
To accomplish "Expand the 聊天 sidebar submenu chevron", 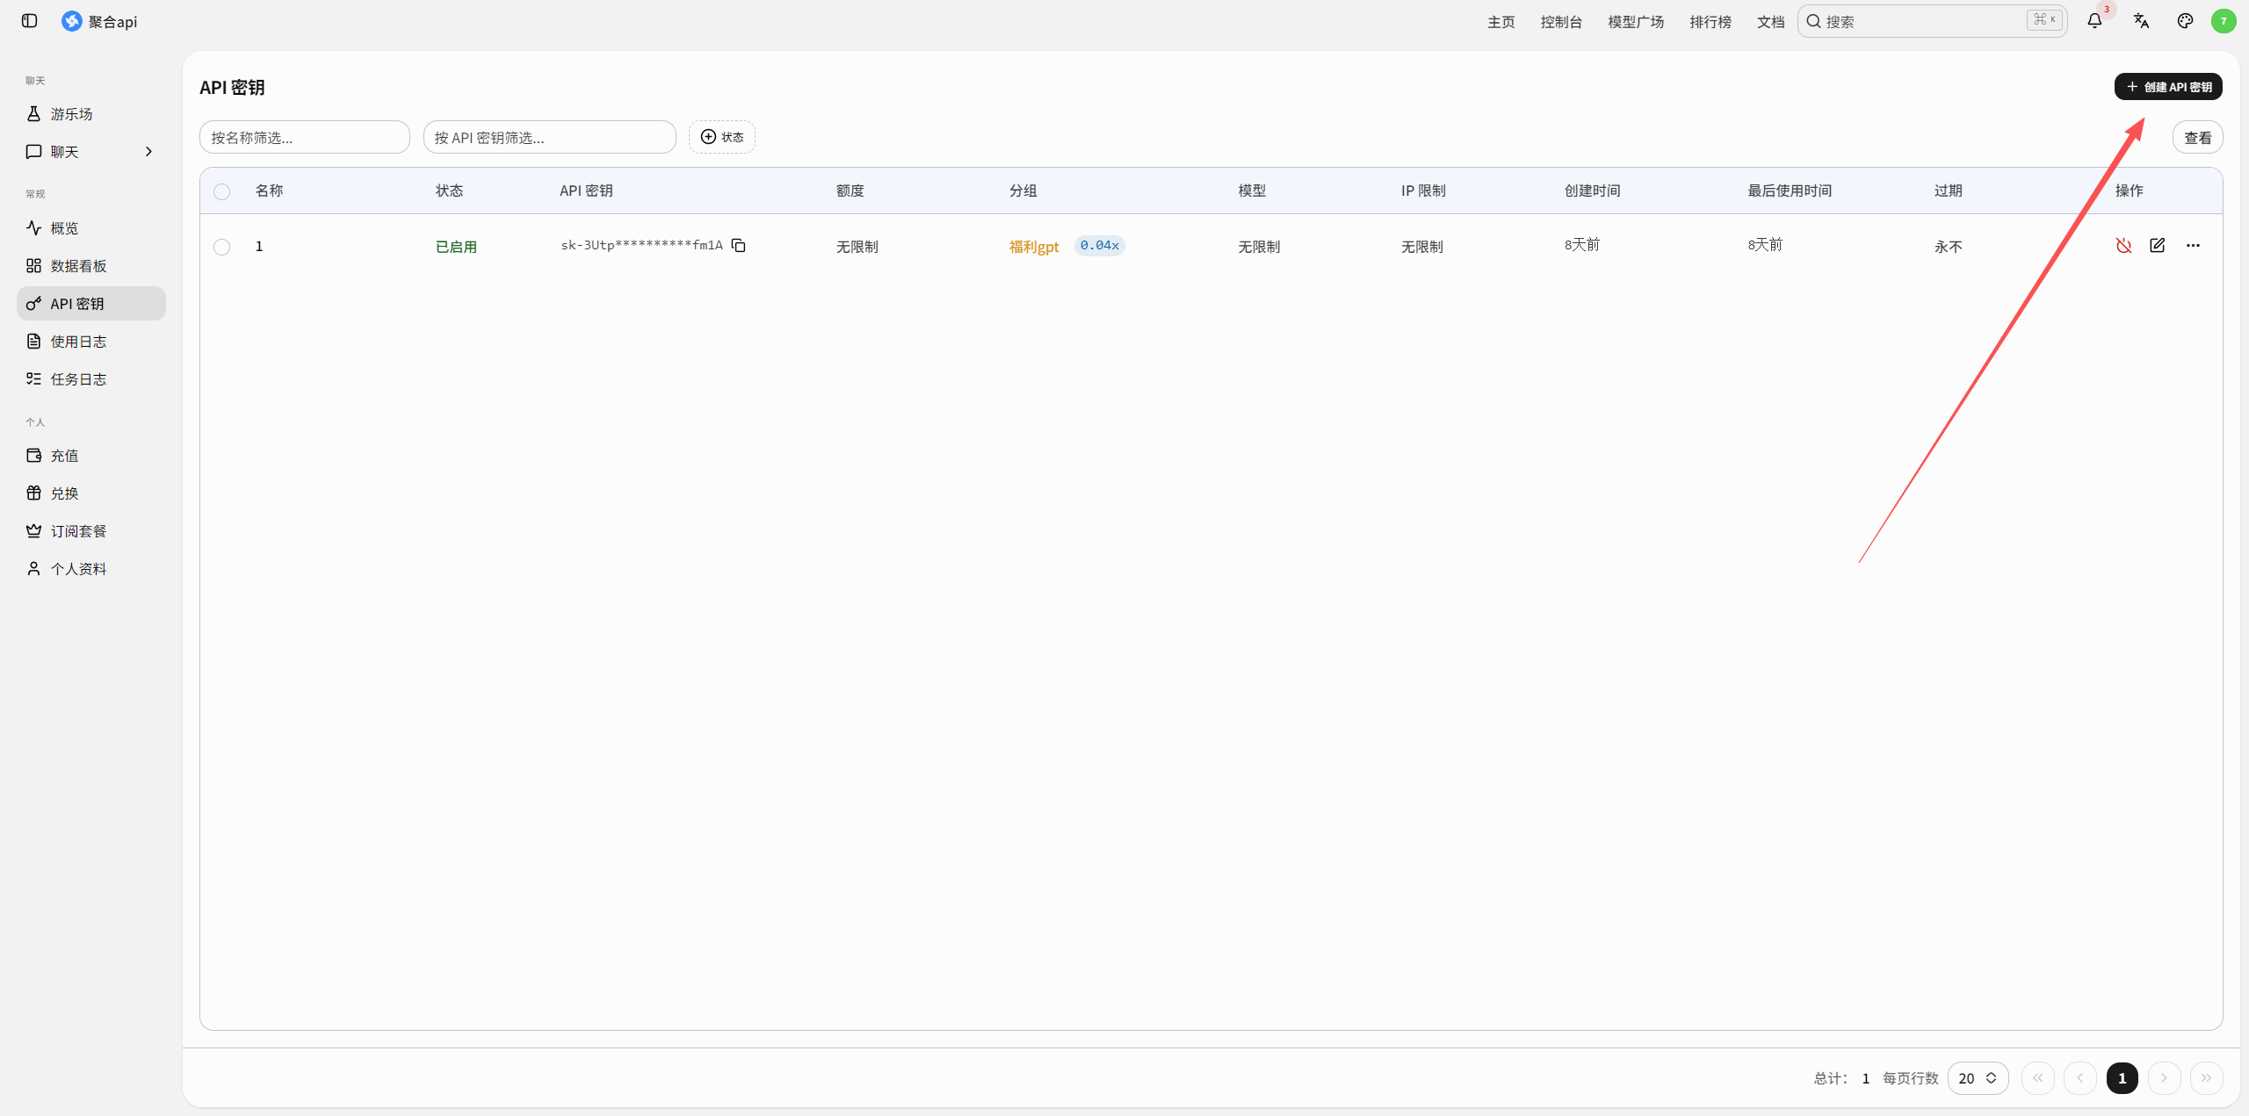I will coord(148,152).
